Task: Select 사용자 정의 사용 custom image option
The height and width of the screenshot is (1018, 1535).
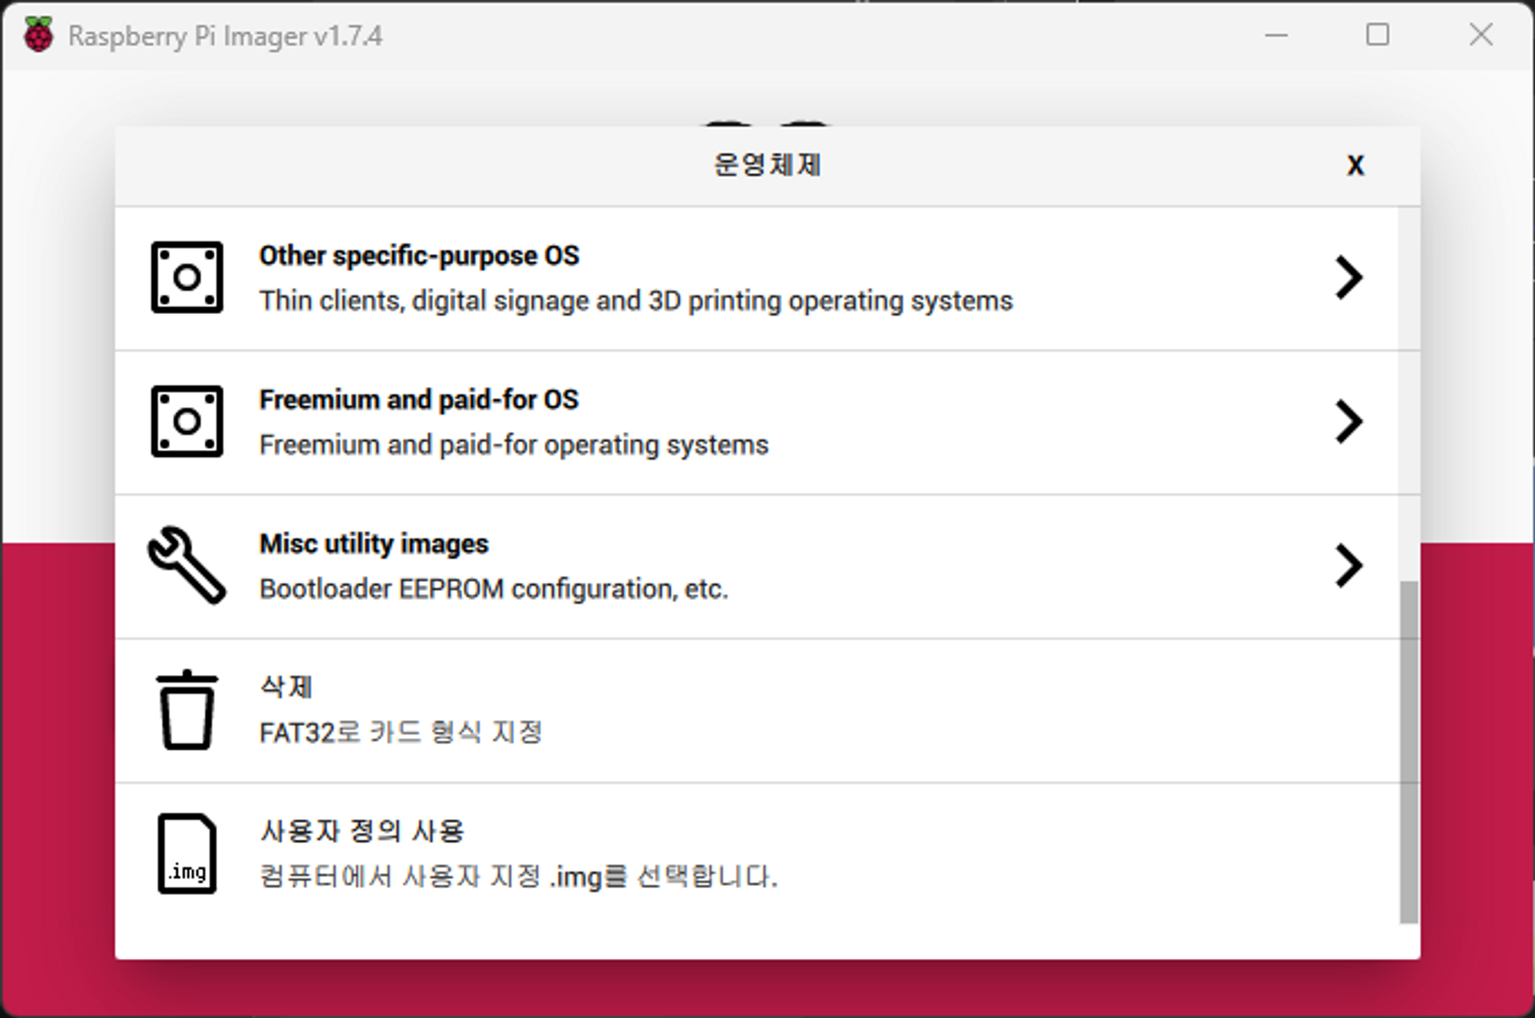Action: (757, 855)
